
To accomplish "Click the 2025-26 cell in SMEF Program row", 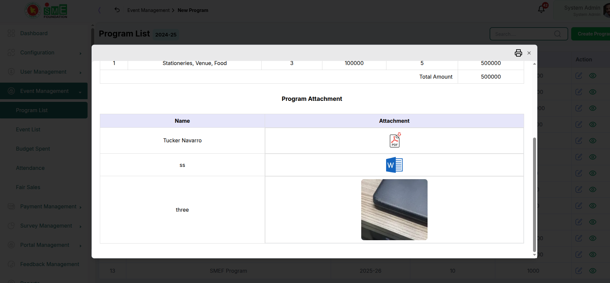I will tap(371, 271).
